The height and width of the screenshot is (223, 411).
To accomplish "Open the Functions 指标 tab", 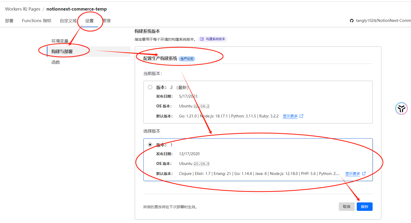I will click(37, 21).
